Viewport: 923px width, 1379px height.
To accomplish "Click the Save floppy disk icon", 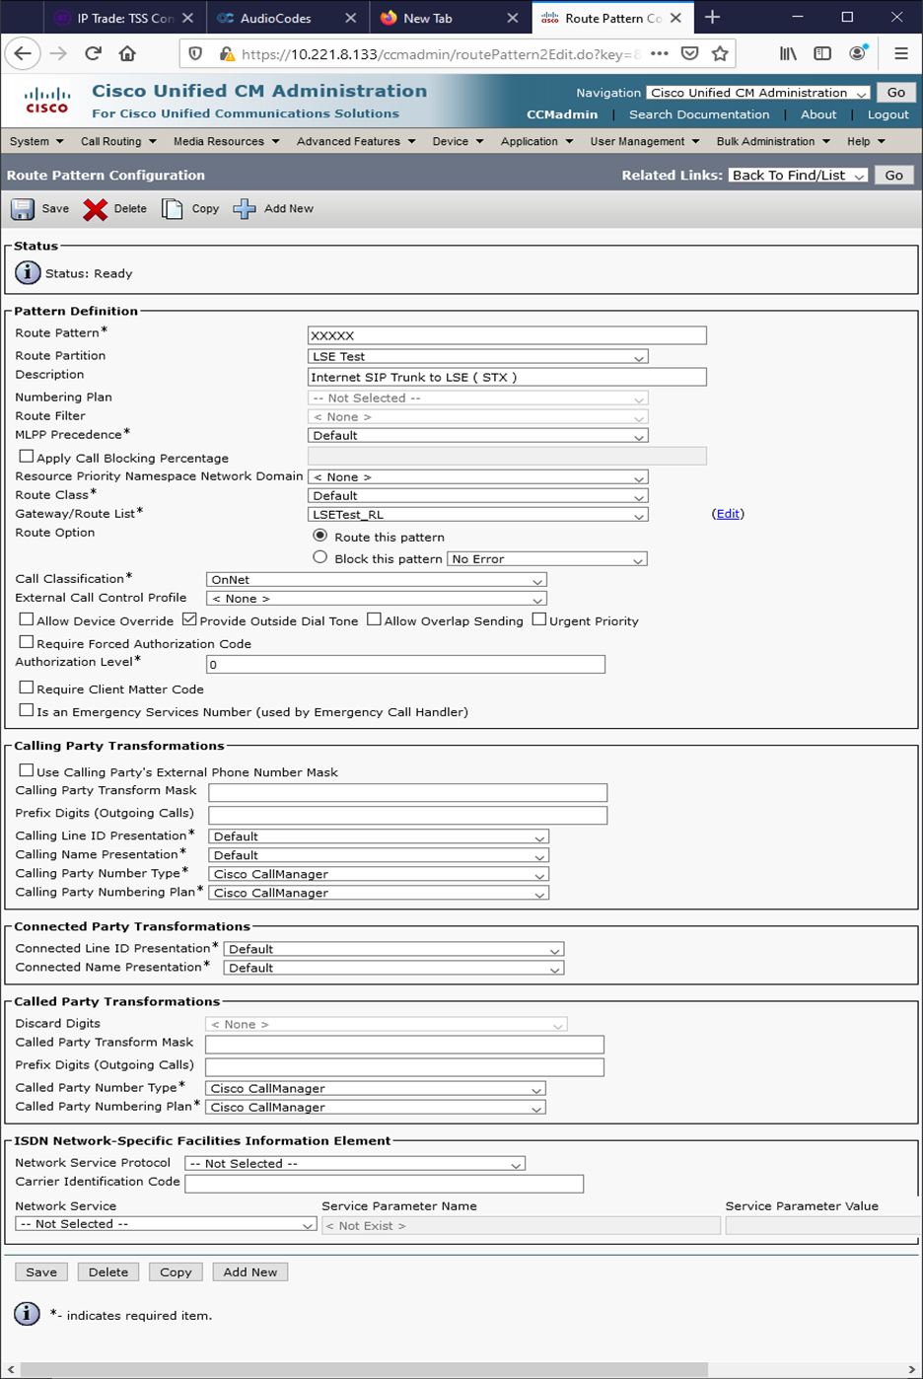I will pos(23,209).
